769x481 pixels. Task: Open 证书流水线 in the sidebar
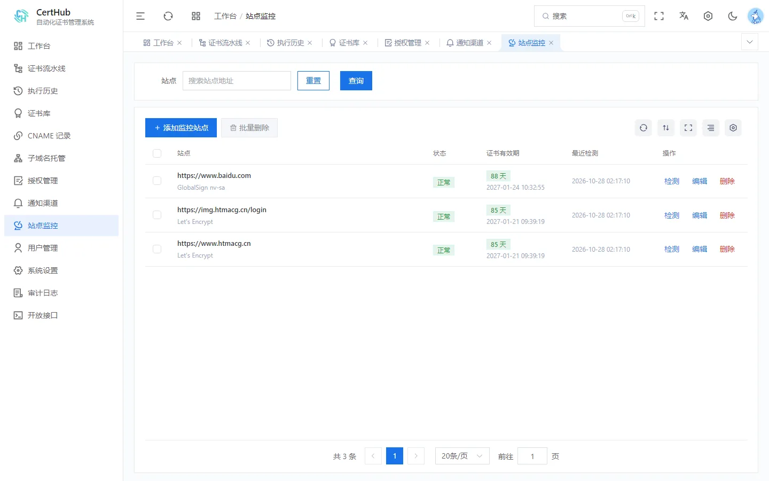pos(61,68)
